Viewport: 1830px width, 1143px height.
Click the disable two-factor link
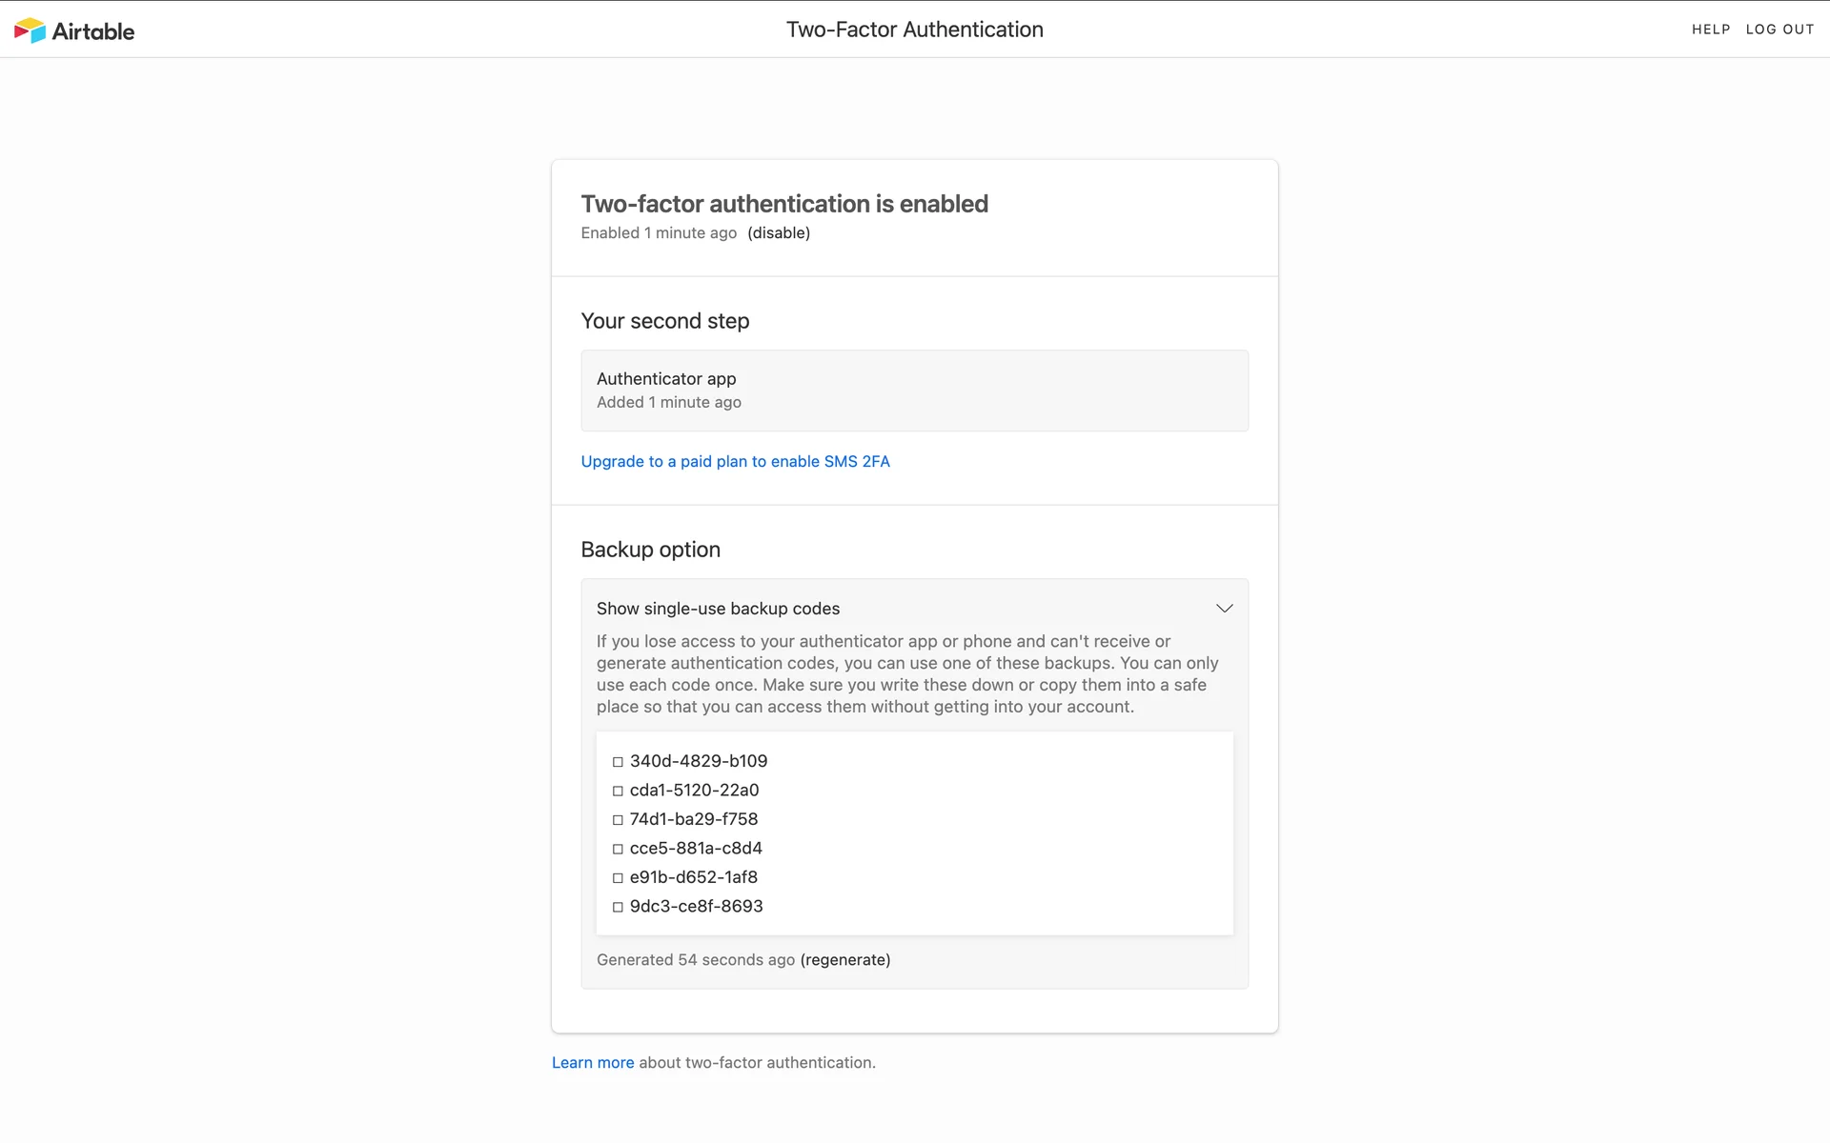click(779, 233)
